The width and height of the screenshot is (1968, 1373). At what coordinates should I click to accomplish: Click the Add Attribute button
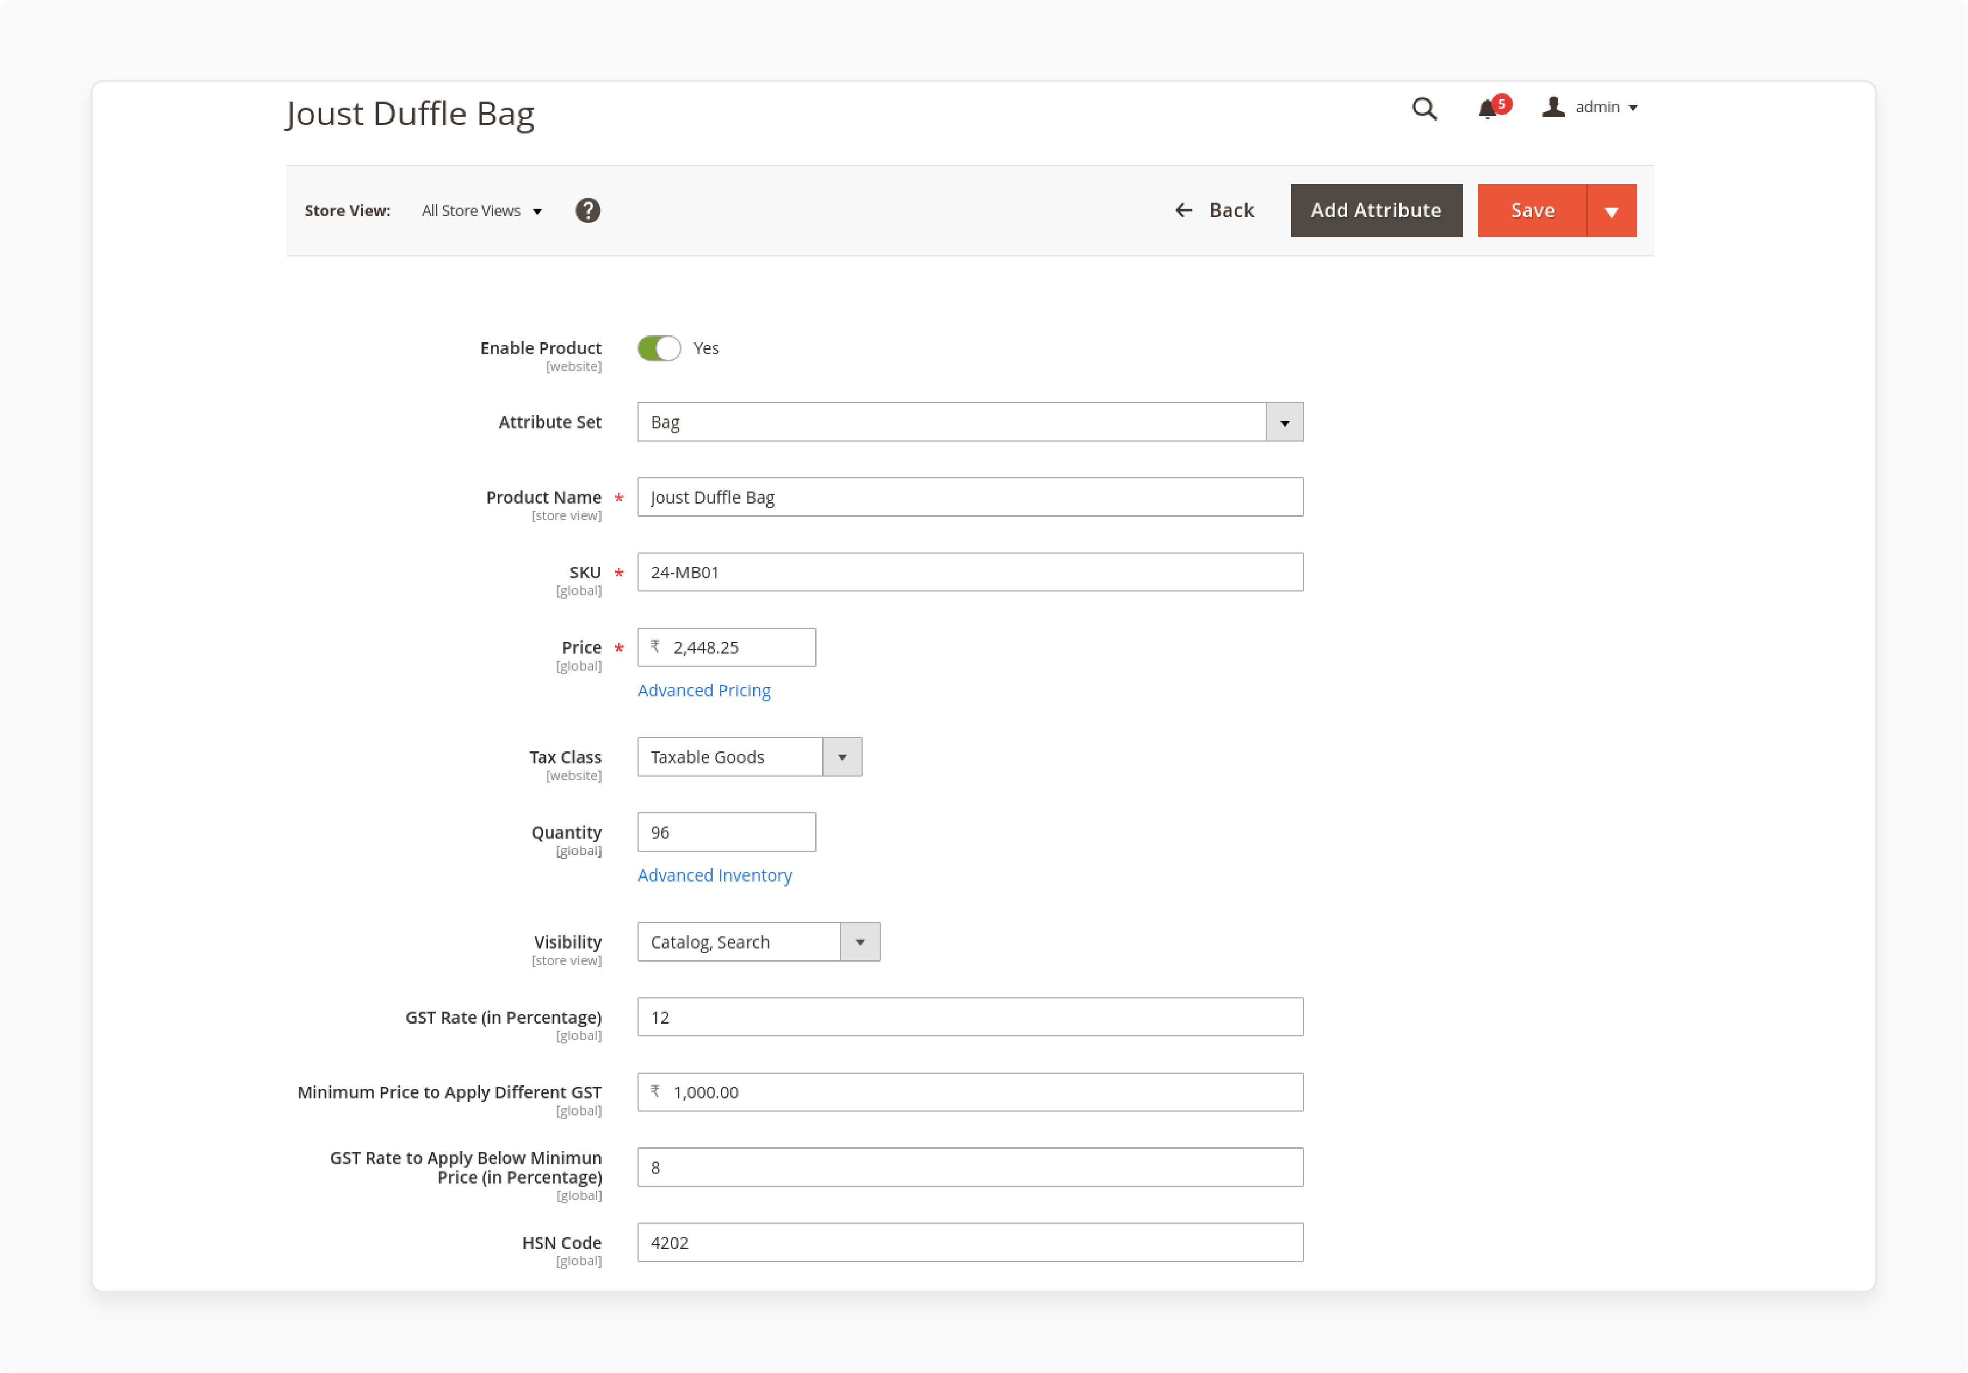pos(1376,211)
